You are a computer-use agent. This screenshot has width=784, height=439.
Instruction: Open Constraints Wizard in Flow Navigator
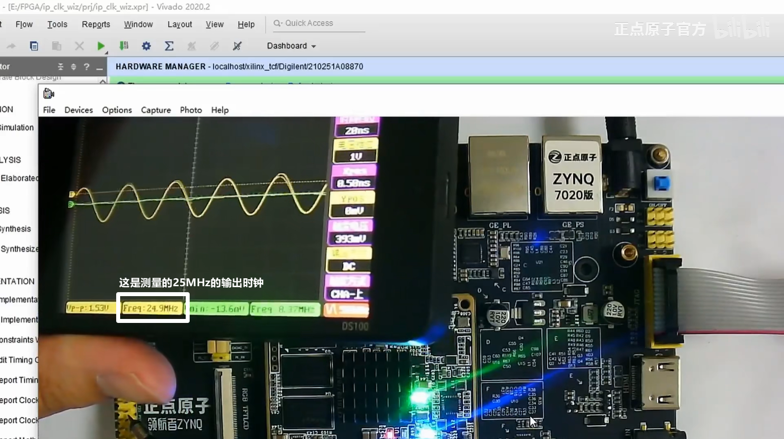coord(19,340)
